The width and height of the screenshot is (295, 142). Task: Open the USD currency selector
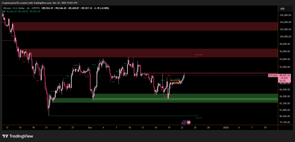(282, 9)
